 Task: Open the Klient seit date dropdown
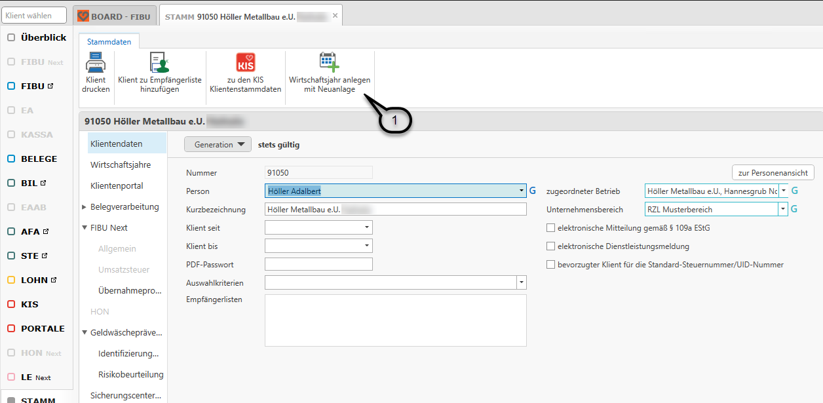(366, 228)
